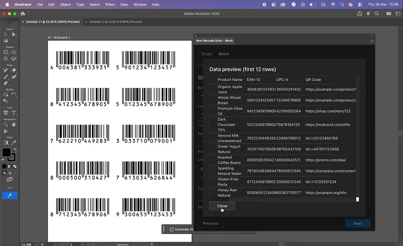The image size is (403, 246).
Task: Select the Gradient tool in Color group
Action: (x=6, y=143)
